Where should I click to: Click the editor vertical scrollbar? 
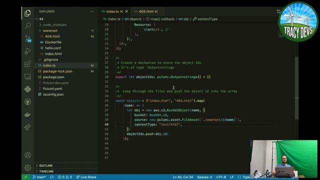(x=296, y=88)
